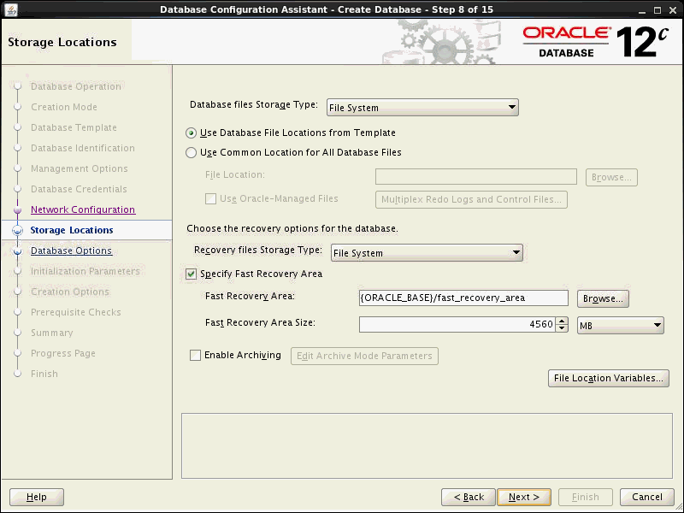Click the last sidebar step labeled Finish

point(44,374)
